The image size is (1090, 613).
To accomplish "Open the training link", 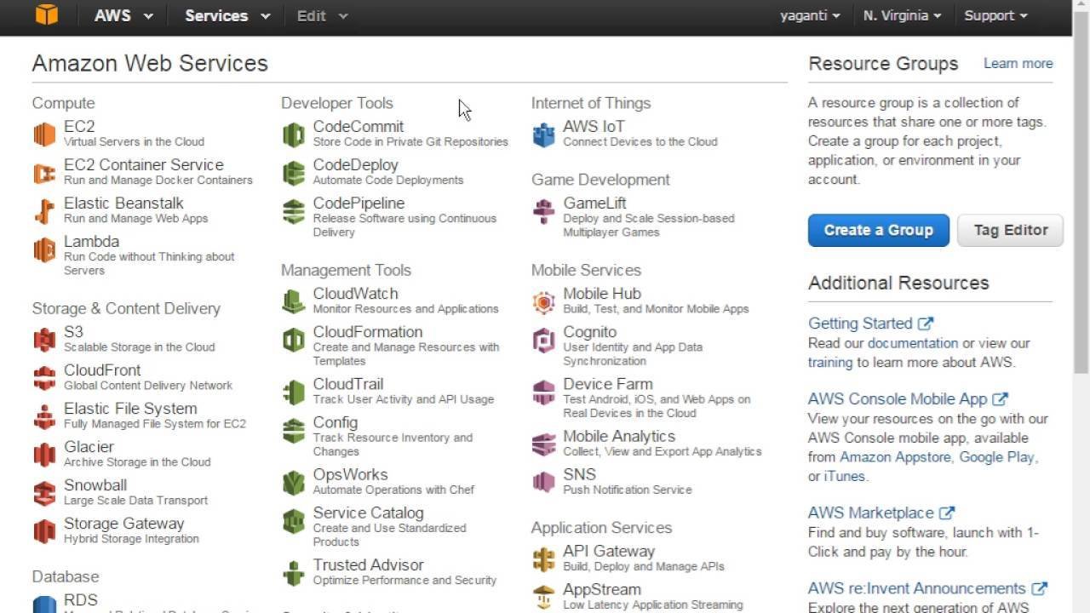I will coord(830,363).
